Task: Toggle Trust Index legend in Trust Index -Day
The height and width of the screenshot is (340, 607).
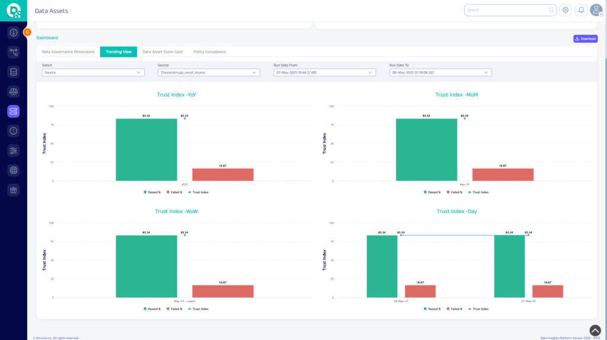Action: click(478, 309)
